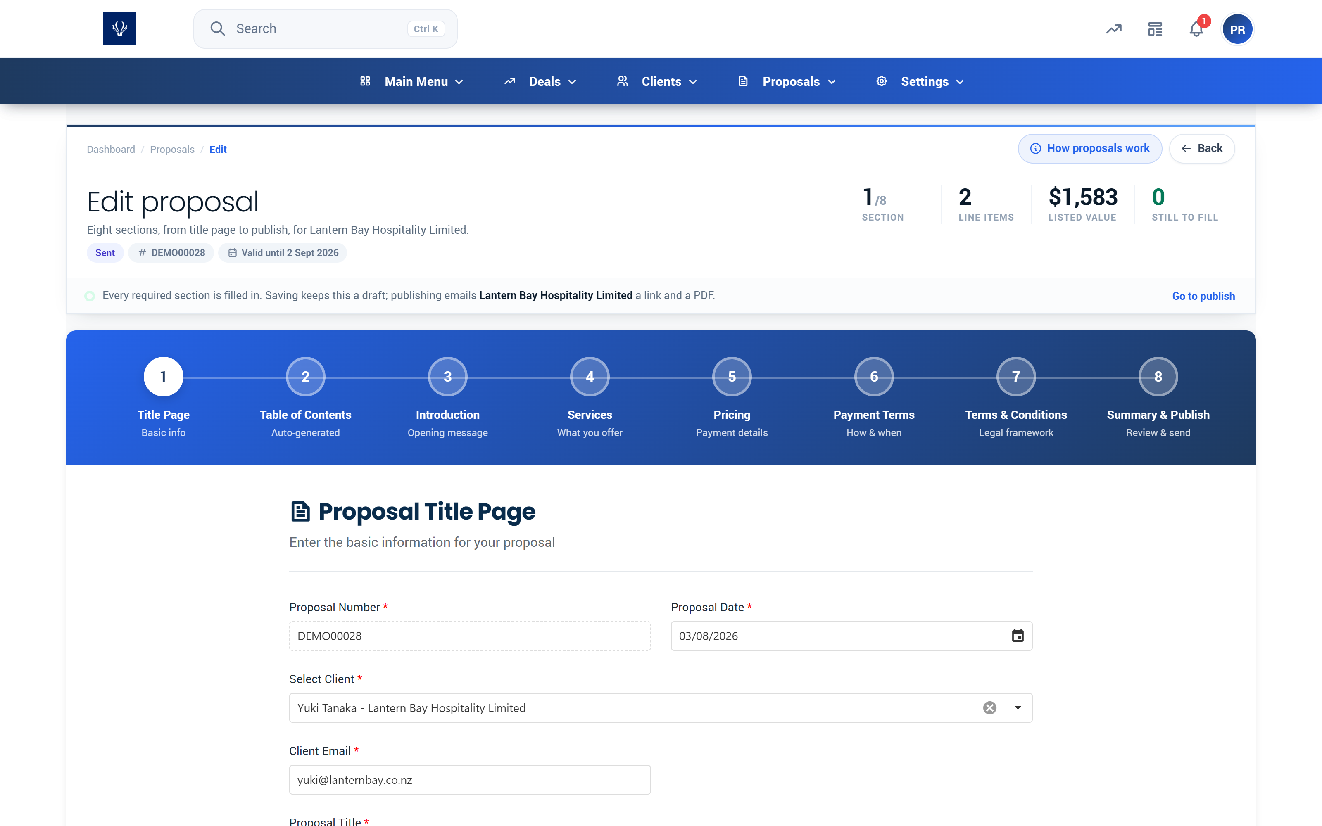Click the Deals trend arrow icon
1322x826 pixels.
click(x=510, y=81)
